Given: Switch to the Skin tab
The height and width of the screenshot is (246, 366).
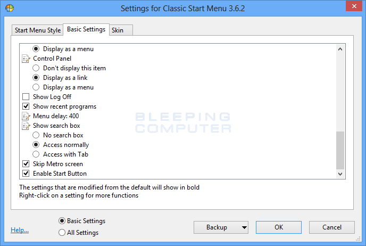Looking at the screenshot, I should click(121, 30).
